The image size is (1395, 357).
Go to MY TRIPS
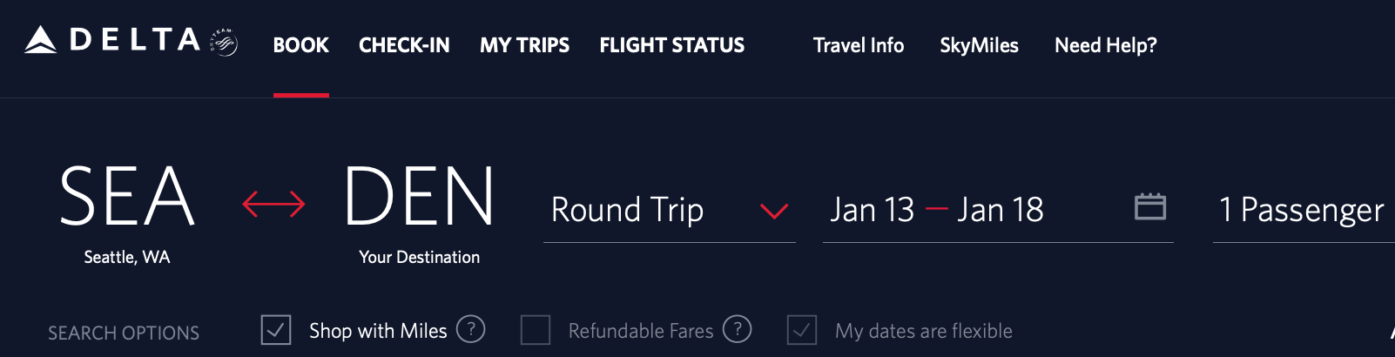[524, 45]
